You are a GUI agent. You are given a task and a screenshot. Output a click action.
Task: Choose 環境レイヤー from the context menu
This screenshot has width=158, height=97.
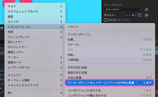(x=35, y=52)
